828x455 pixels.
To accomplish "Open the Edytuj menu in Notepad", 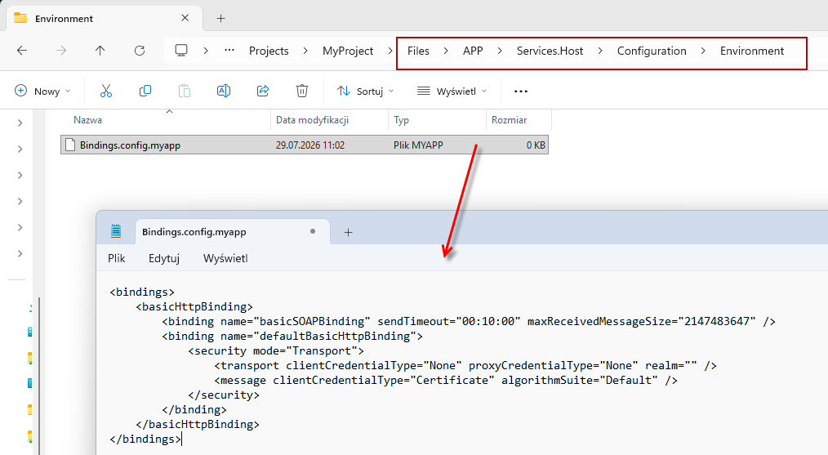I will 163,258.
